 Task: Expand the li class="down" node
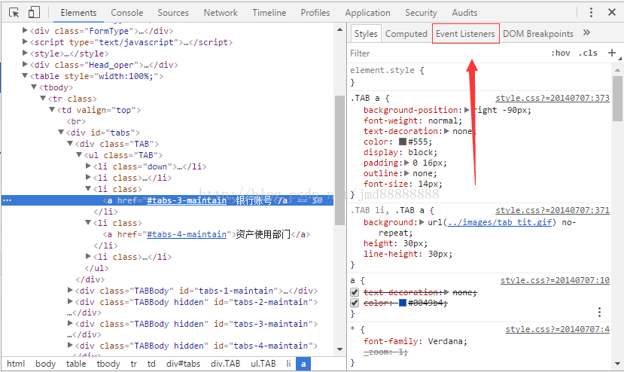coord(88,166)
